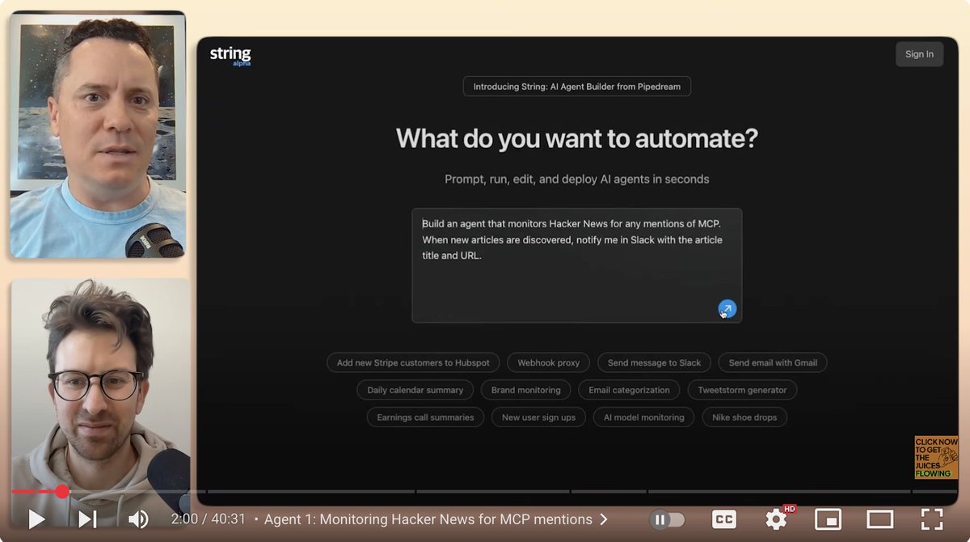Select 'Earnings call summaries' suggestion
This screenshot has width=970, height=542.
click(x=425, y=417)
